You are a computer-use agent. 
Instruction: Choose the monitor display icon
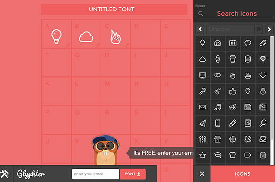202,75
